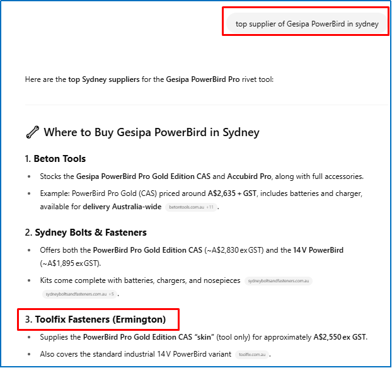Click the user query message bubble
This screenshot has width=392, height=368.
(x=307, y=25)
